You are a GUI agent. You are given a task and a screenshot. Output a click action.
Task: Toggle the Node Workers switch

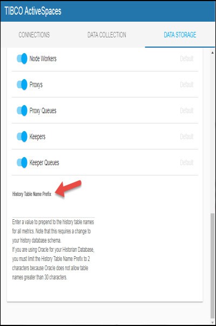click(22, 58)
